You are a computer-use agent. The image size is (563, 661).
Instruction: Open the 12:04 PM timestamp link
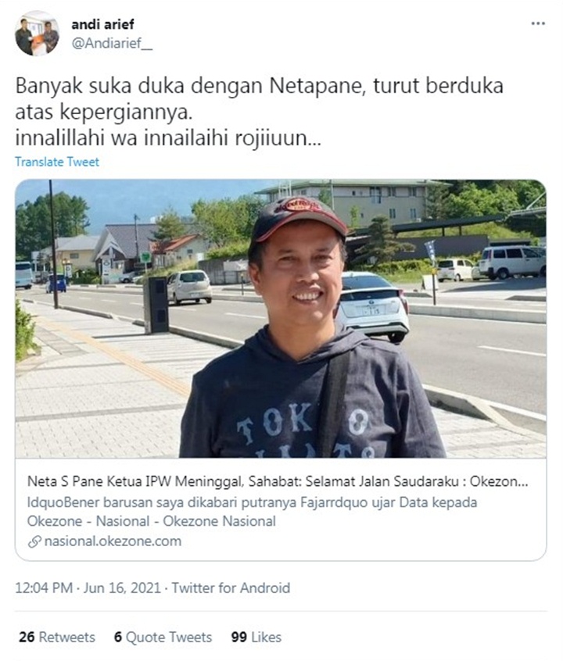(x=44, y=588)
